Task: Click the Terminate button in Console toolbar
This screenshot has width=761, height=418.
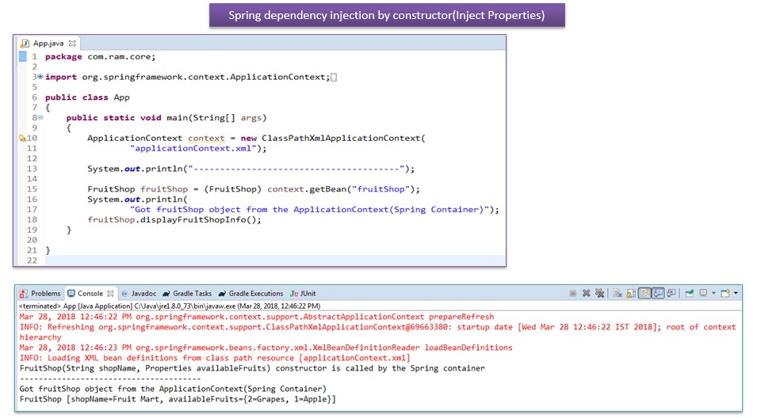Action: (x=572, y=294)
